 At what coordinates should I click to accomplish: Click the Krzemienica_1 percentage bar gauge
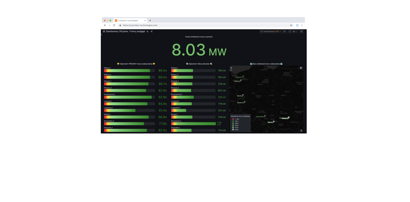(x=129, y=97)
